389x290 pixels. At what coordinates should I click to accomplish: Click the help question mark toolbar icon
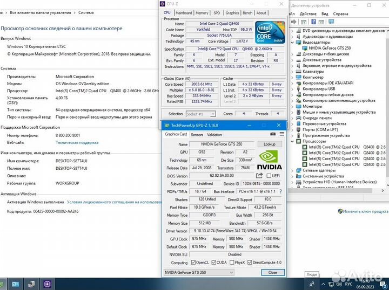tap(313, 22)
